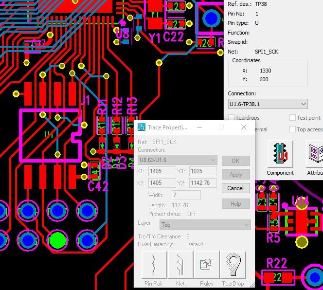Image resolution: width=323 pixels, height=290 pixels.
Task: Minimize the Trace Properties dialog
Action: tap(199, 127)
